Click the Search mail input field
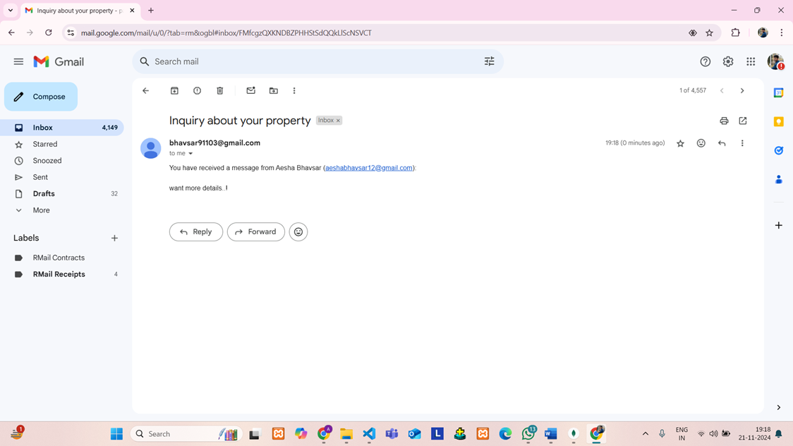 (310, 62)
